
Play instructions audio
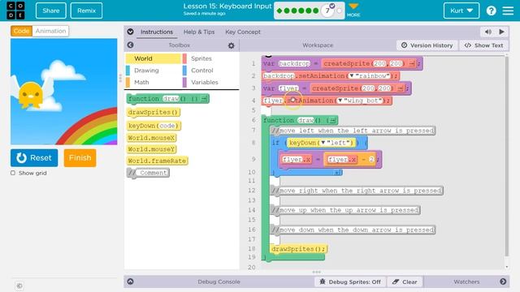(502, 32)
